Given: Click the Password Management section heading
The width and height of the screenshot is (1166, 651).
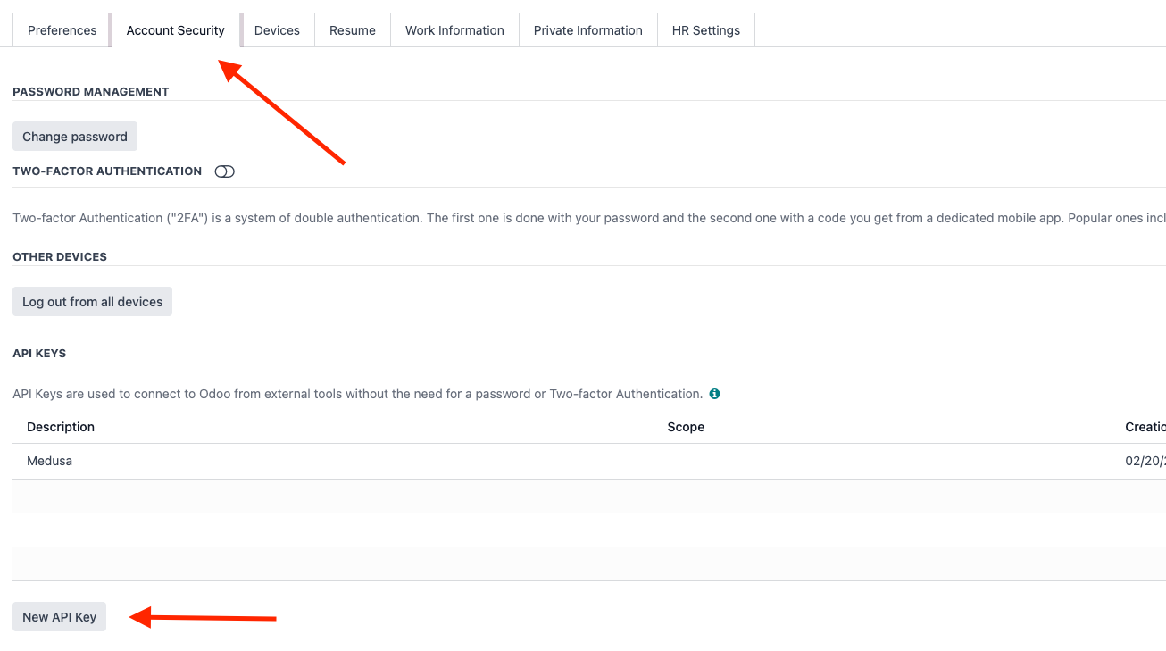Looking at the screenshot, I should point(90,91).
